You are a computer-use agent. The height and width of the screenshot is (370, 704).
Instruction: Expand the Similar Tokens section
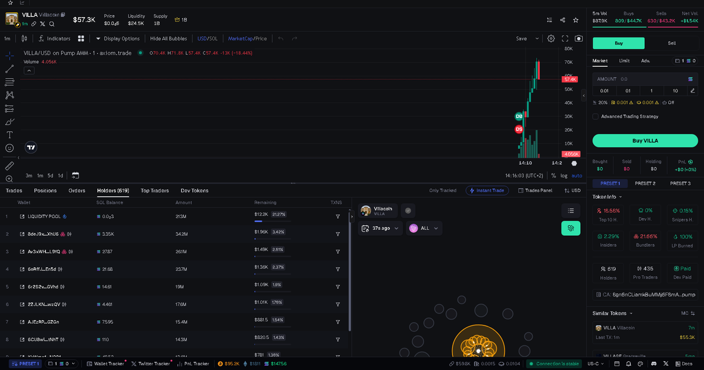pyautogui.click(x=612, y=313)
